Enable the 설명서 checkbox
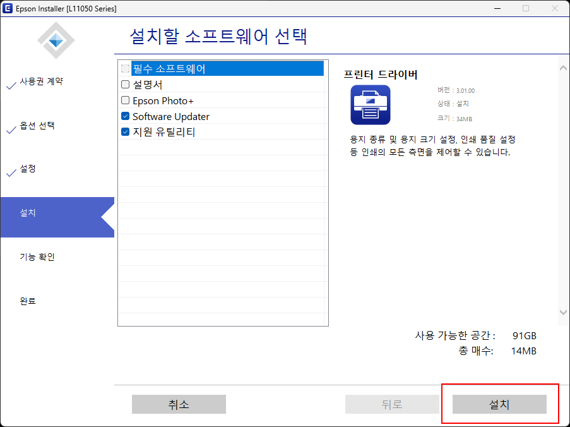570x427 pixels. pos(126,85)
